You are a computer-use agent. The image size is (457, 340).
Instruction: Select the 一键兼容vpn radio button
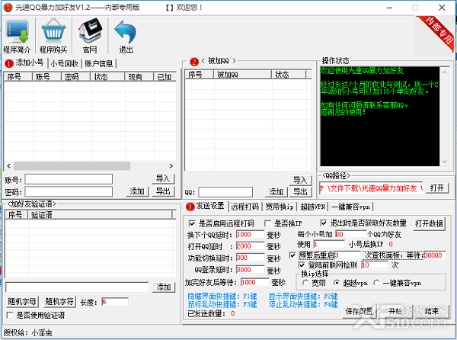376,283
